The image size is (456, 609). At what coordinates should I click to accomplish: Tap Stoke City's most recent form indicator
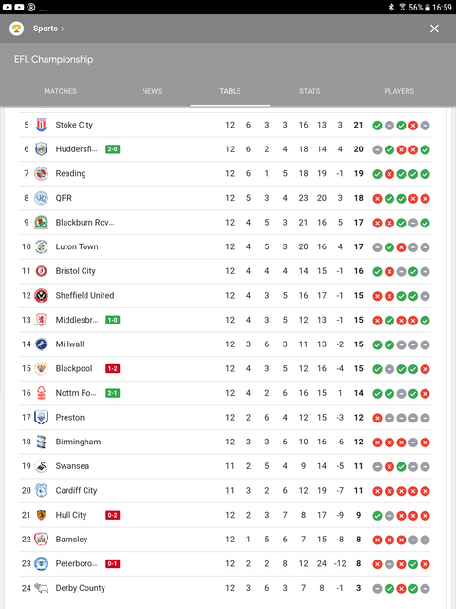[425, 125]
